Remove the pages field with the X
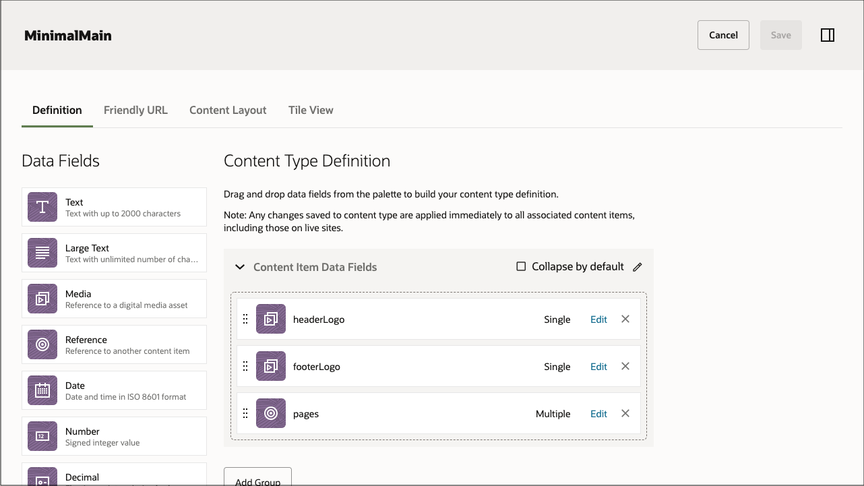The height and width of the screenshot is (486, 864). tap(625, 413)
